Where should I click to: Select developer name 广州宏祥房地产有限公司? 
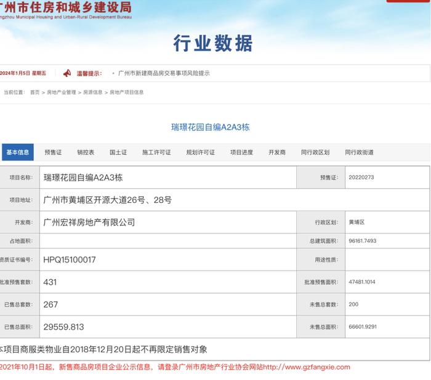(89, 223)
